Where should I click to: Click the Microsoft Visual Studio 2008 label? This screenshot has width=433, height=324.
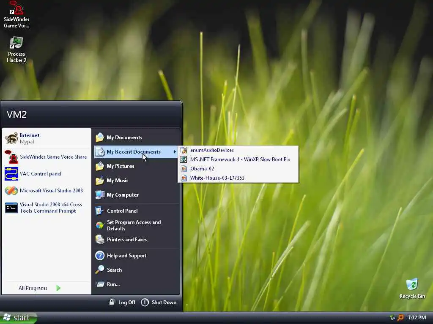click(51, 191)
